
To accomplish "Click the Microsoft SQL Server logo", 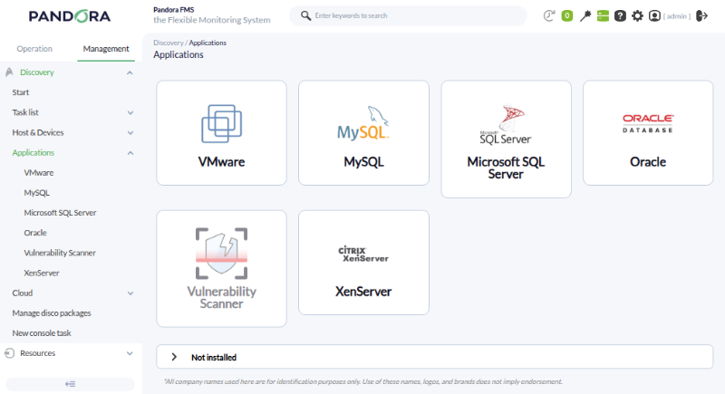I will click(x=506, y=125).
